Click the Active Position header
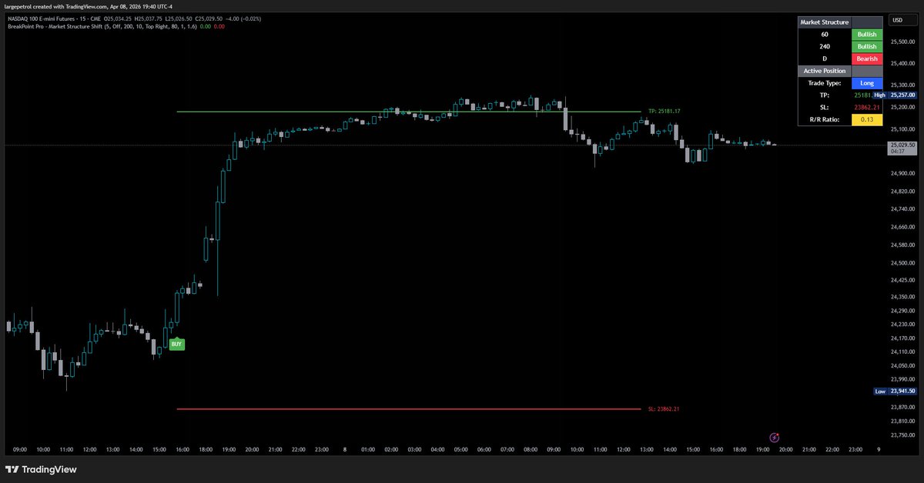 (824, 71)
